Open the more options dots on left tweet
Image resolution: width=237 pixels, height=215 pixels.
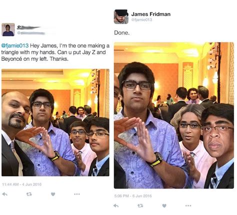77,194
